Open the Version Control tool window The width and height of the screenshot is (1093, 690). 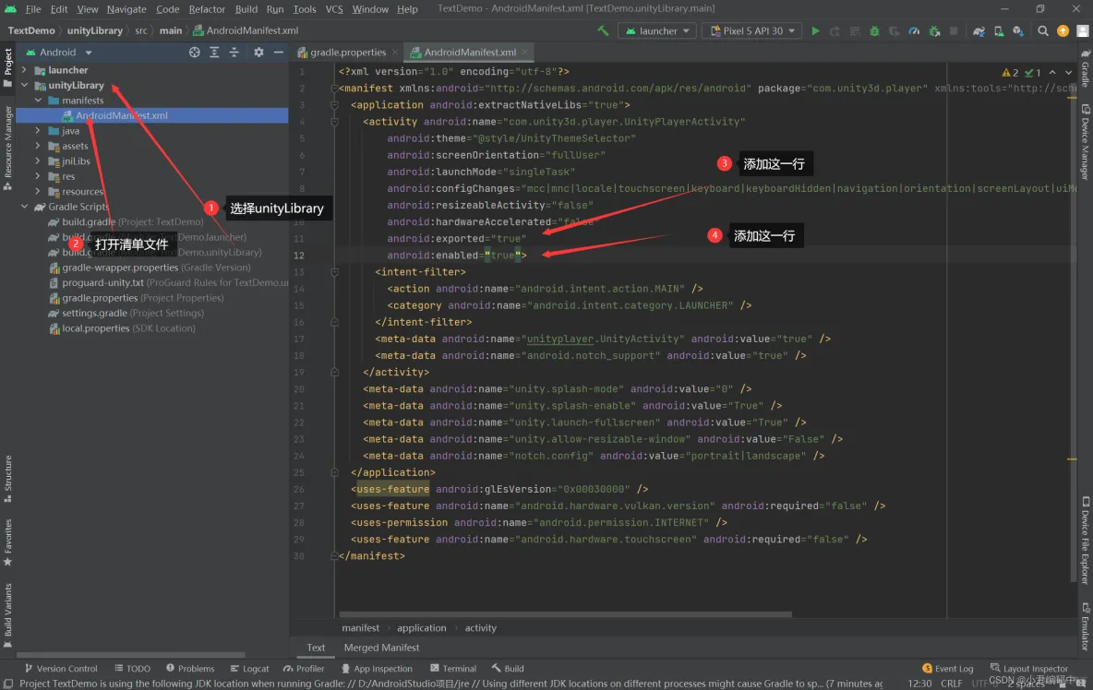[61, 669]
